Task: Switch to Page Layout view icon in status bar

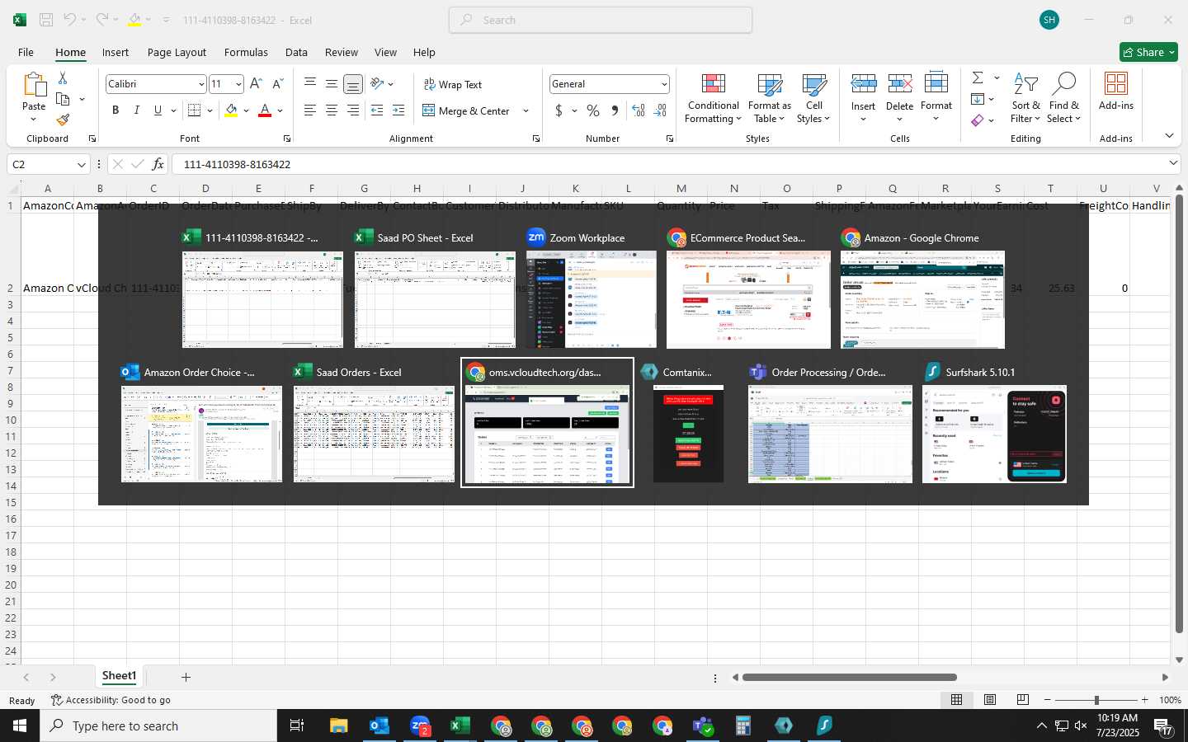Action: point(990,700)
